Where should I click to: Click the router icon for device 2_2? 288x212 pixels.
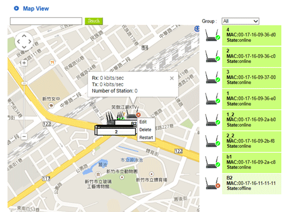pyautogui.click(x=212, y=141)
